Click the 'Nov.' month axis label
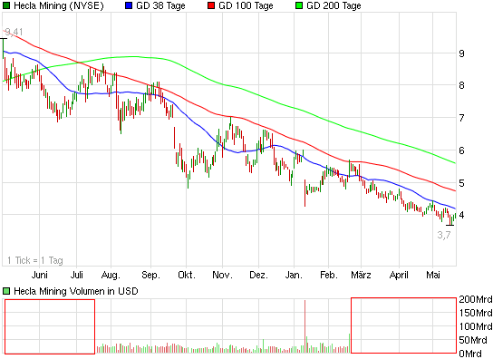This screenshot has width=493, height=359. click(223, 275)
